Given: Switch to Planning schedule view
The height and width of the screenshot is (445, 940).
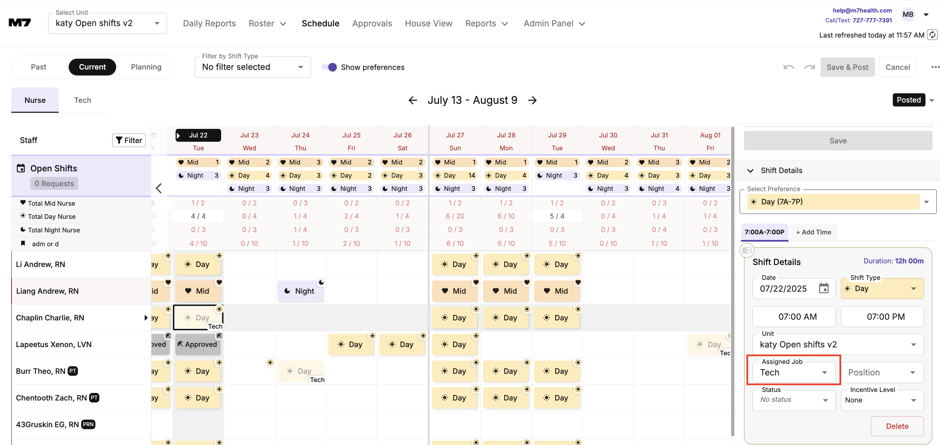Looking at the screenshot, I should click(146, 67).
